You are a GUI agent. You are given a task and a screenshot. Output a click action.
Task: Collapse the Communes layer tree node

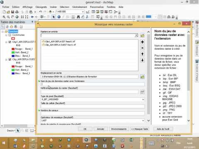click(x=6, y=35)
